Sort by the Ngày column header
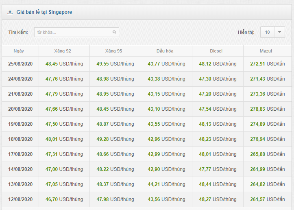This screenshot has height=210, width=294. pos(19,51)
